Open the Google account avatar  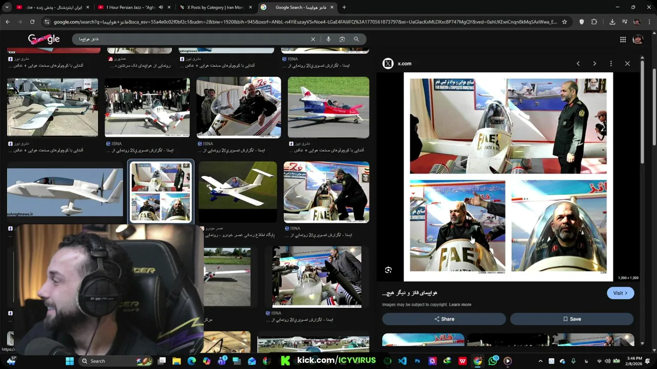(x=637, y=39)
